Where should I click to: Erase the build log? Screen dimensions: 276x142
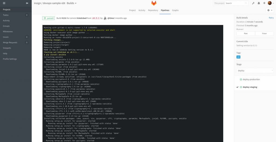[264, 34]
